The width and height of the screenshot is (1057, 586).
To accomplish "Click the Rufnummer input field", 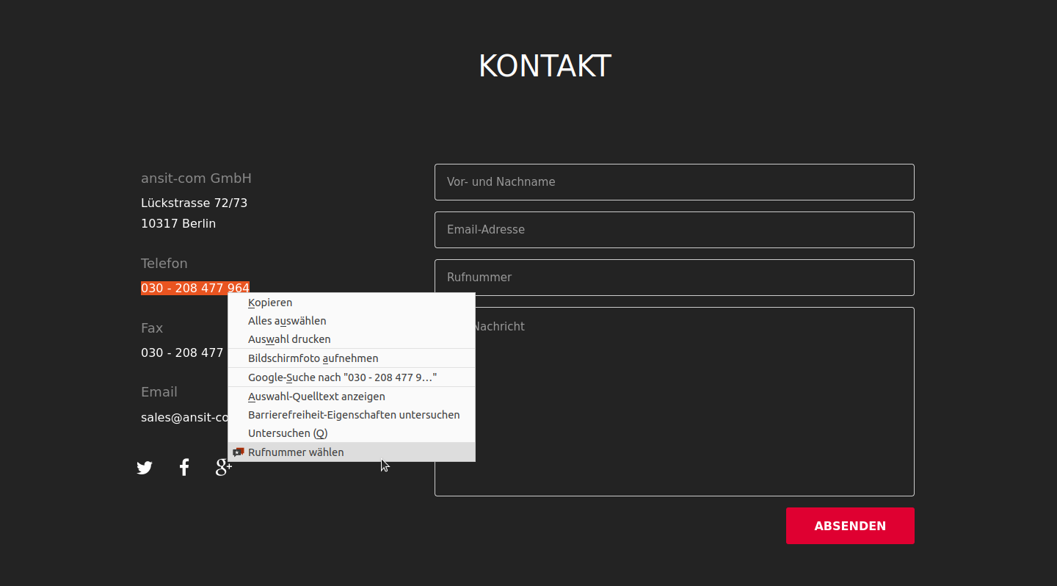I will point(674,277).
